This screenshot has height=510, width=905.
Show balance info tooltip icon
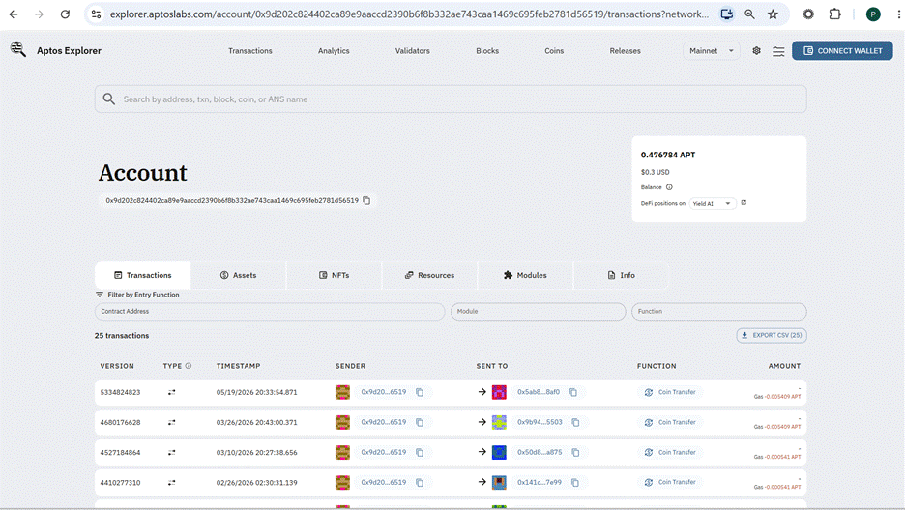(669, 187)
